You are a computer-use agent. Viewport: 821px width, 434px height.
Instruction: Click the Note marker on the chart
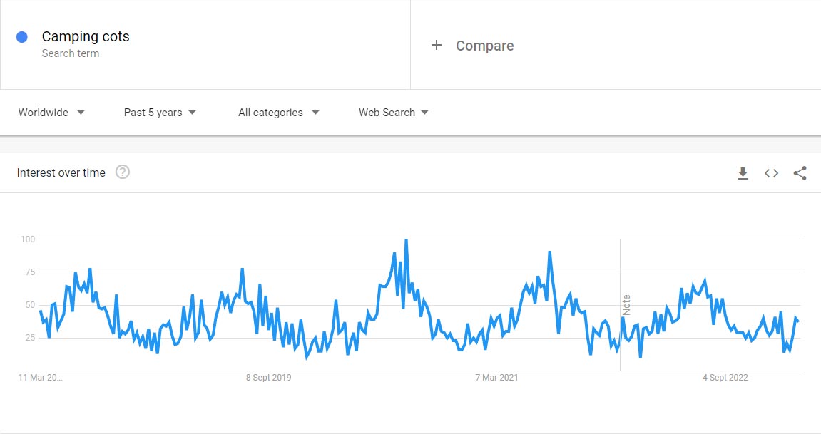pyautogui.click(x=627, y=305)
